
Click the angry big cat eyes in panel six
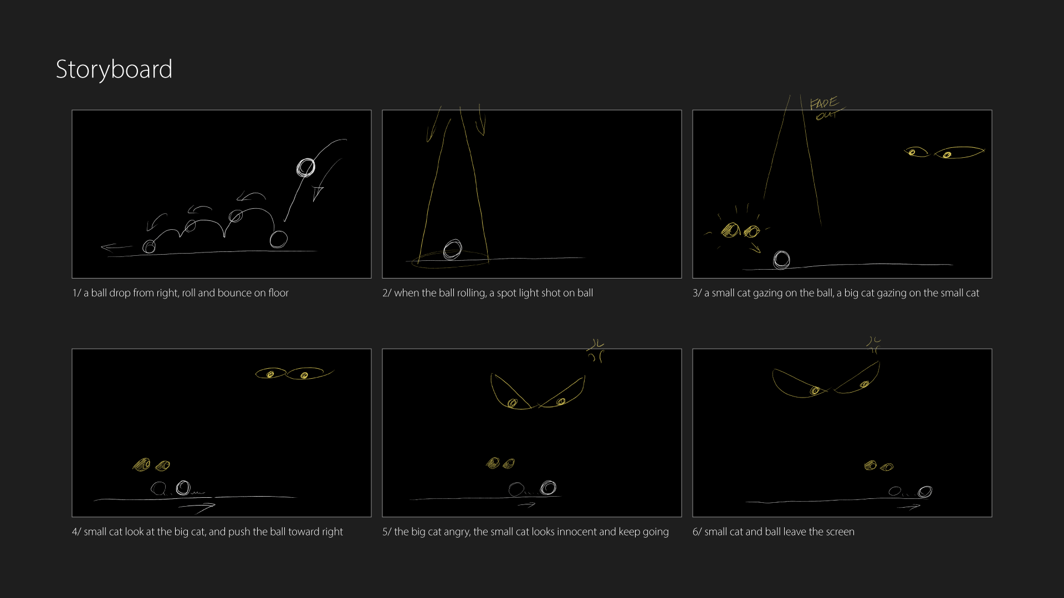click(x=826, y=380)
